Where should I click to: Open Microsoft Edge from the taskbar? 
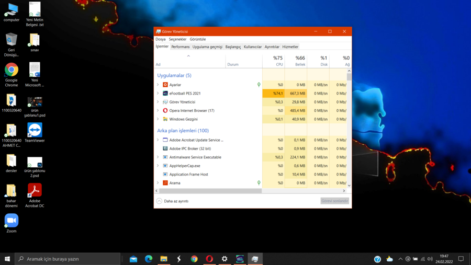coord(149,259)
